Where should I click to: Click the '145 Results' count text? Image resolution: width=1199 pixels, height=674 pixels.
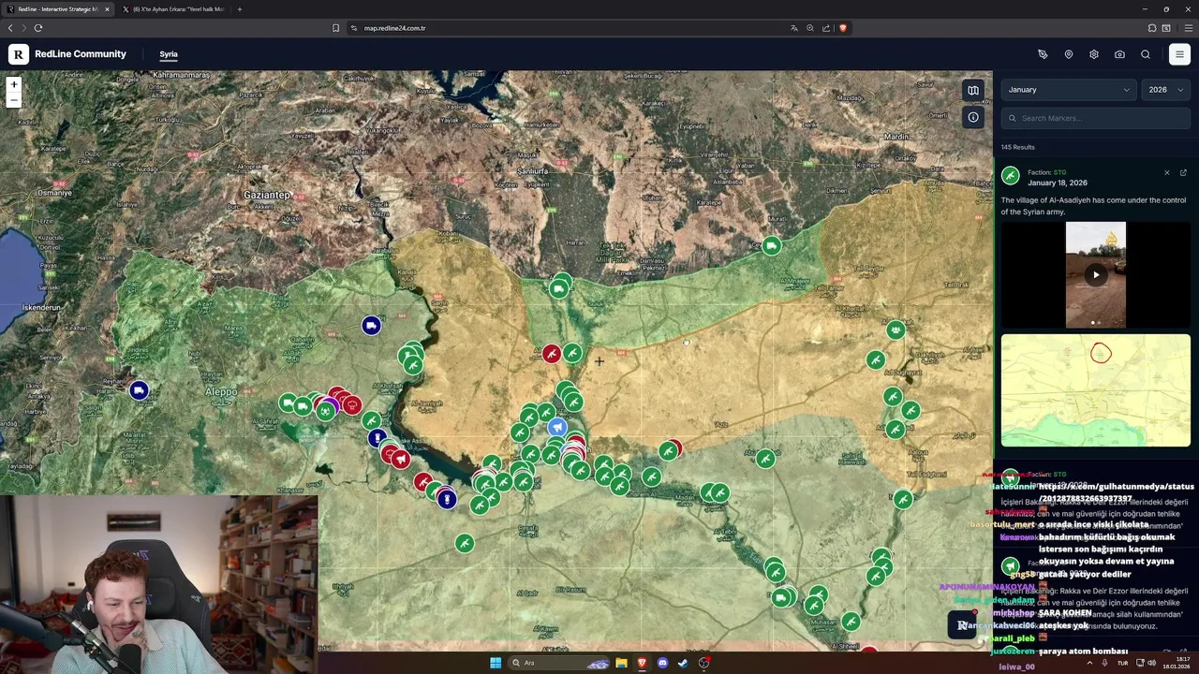(1017, 147)
